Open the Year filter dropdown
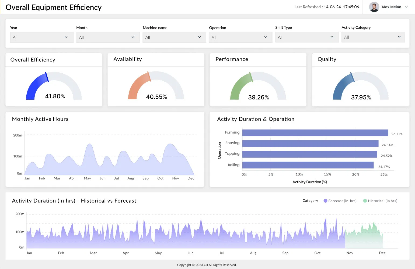 (41, 37)
